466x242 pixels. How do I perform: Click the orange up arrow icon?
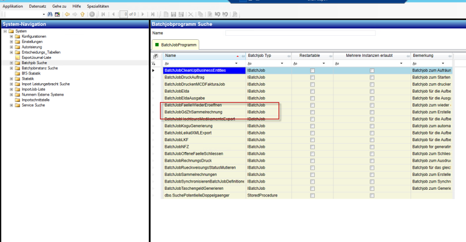(x=82, y=14)
